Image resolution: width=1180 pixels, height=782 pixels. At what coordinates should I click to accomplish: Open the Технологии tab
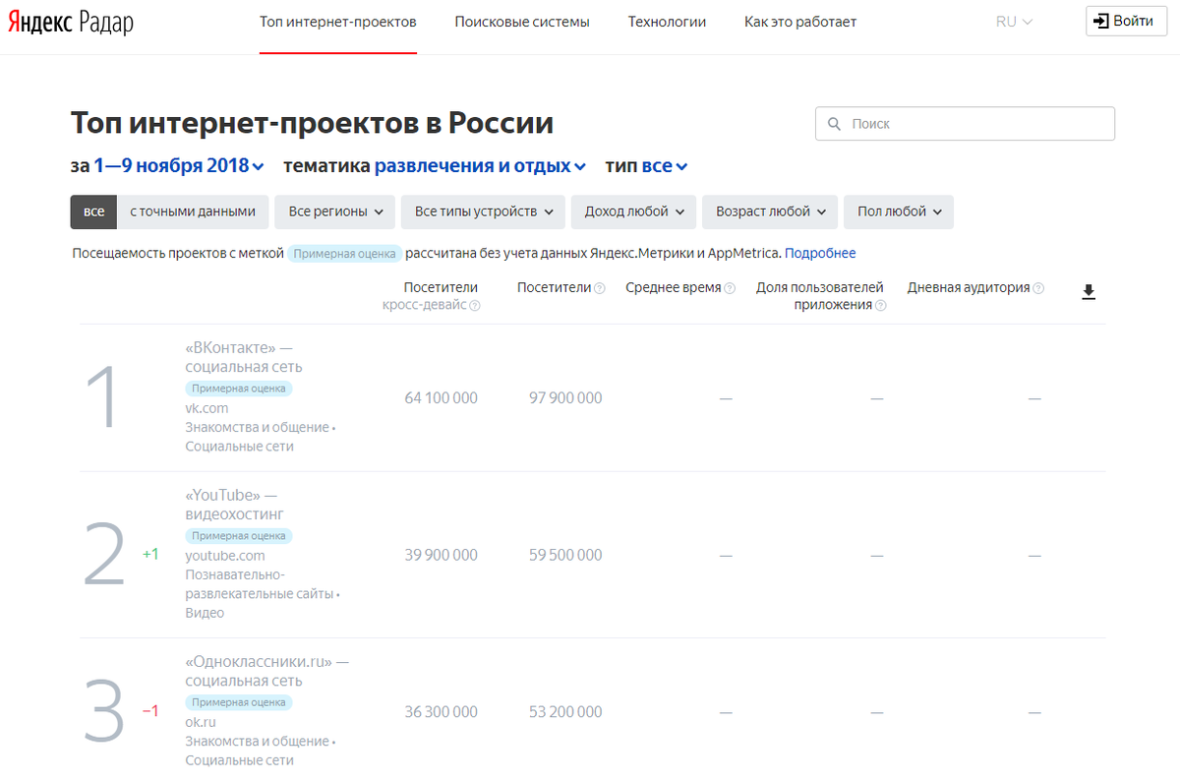pos(667,22)
